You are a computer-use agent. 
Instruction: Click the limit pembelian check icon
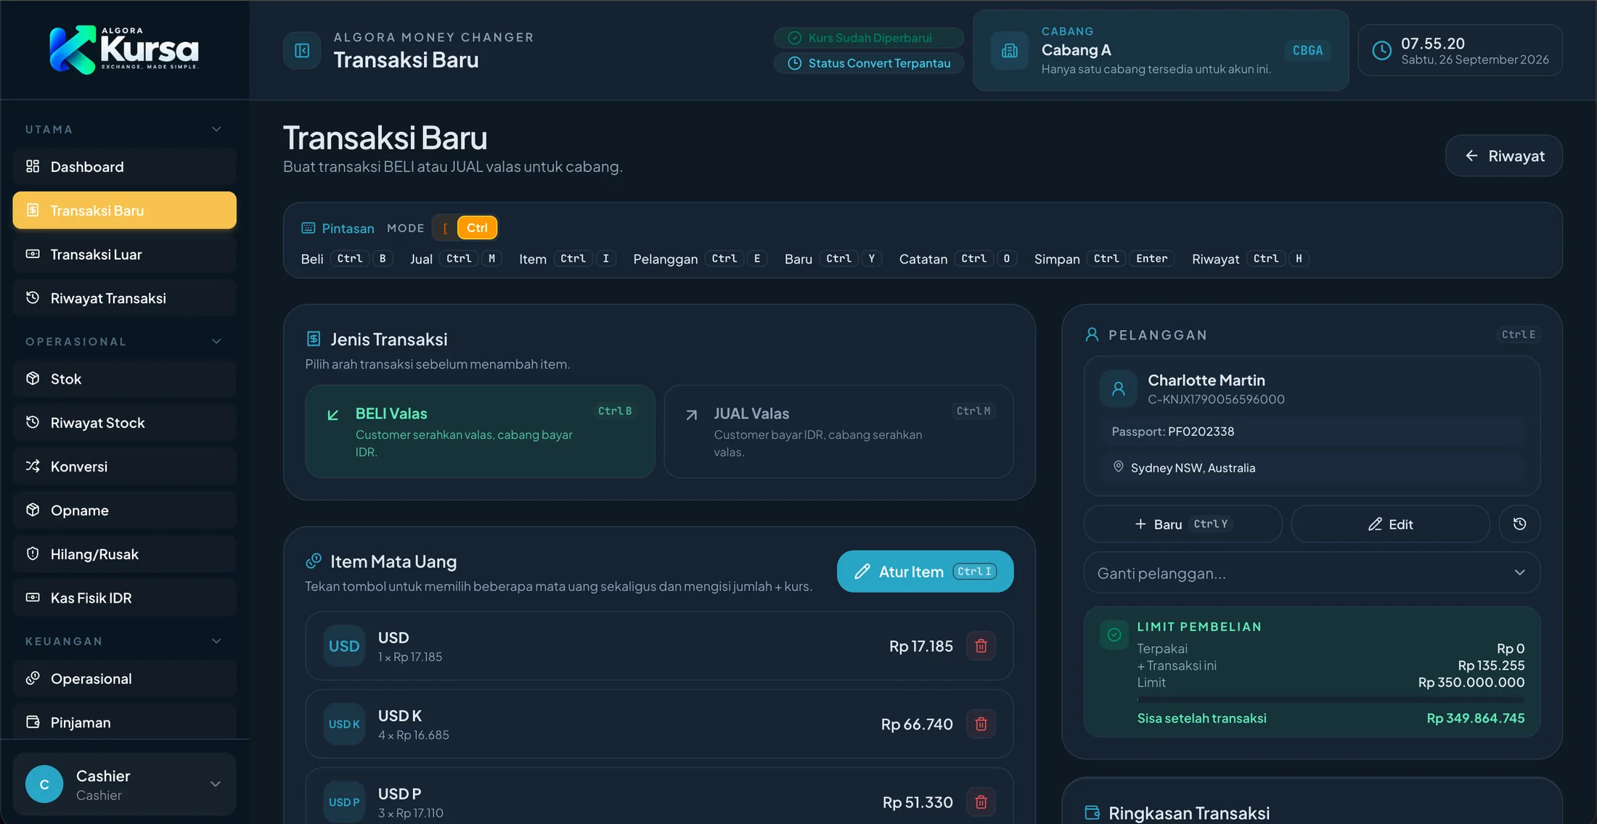[x=1114, y=635]
